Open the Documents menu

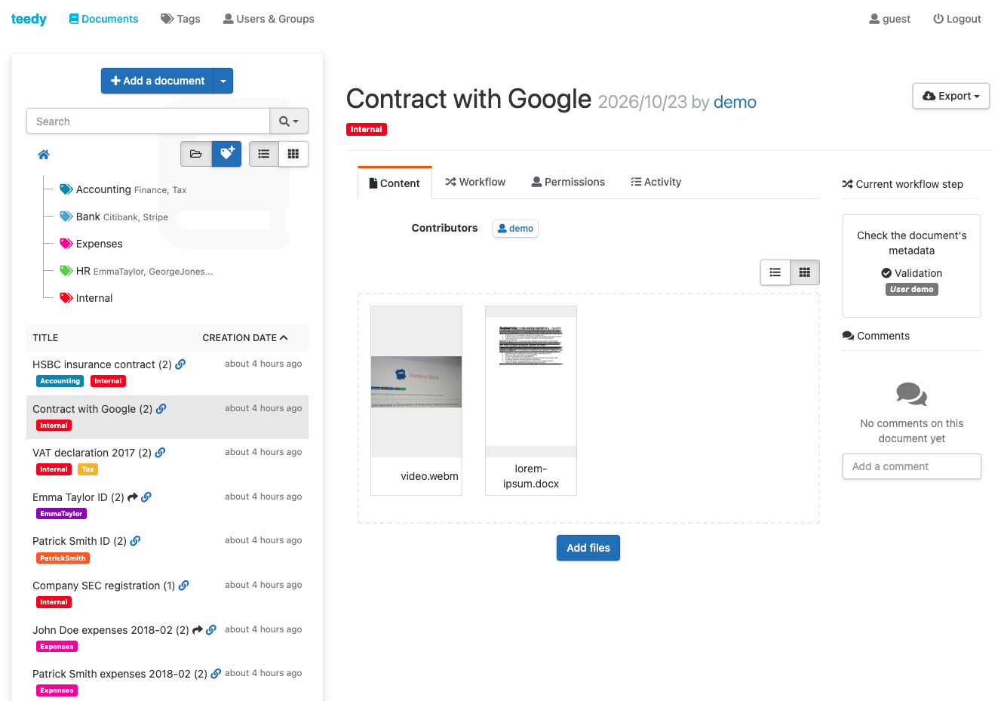[103, 19]
